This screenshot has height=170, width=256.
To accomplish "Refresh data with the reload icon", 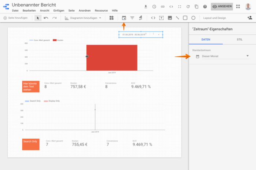I will [x=188, y=7].
